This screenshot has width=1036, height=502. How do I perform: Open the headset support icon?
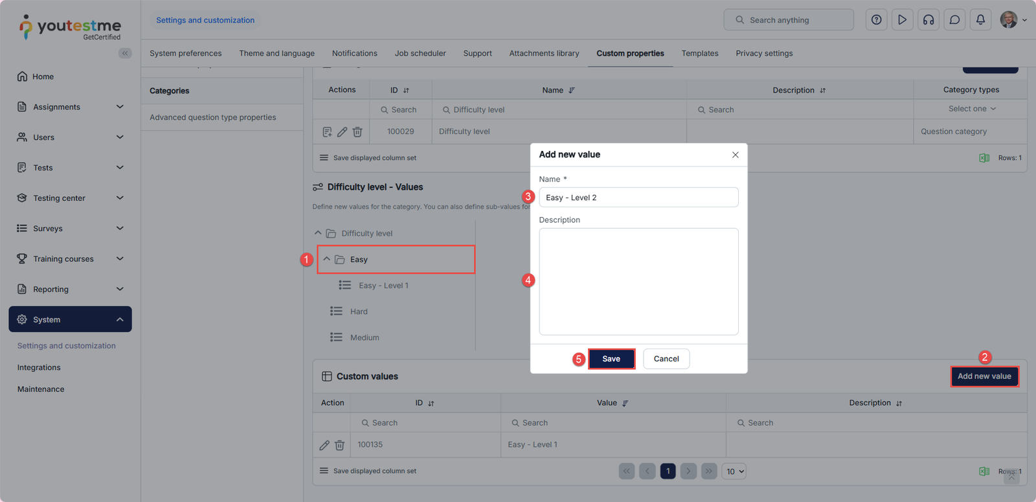(x=929, y=20)
